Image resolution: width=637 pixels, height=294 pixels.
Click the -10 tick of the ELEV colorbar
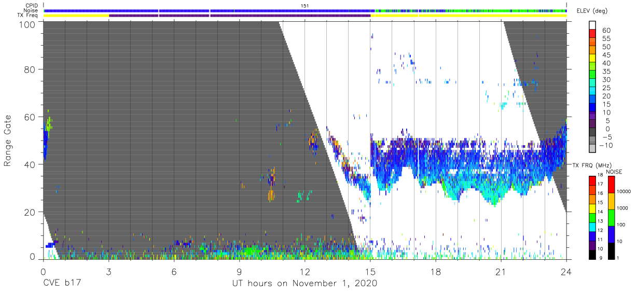coord(606,145)
